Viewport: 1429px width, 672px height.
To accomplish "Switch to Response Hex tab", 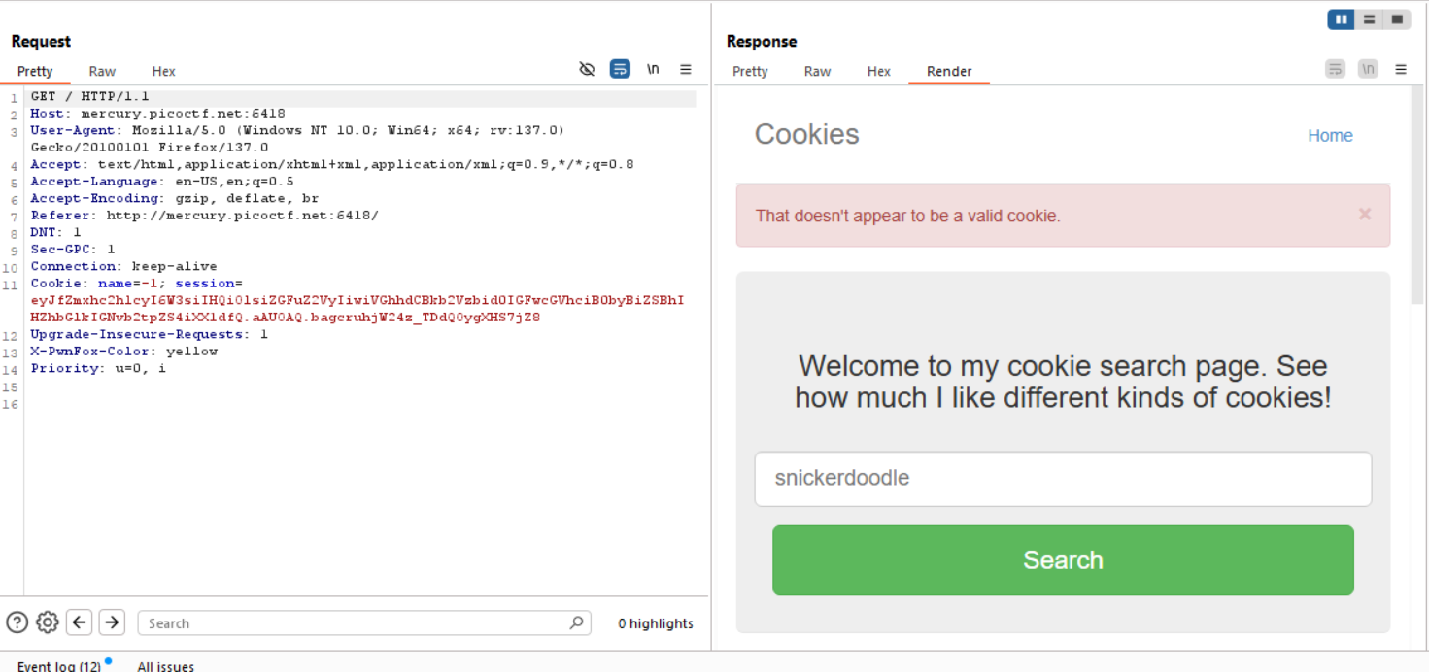I will (878, 71).
